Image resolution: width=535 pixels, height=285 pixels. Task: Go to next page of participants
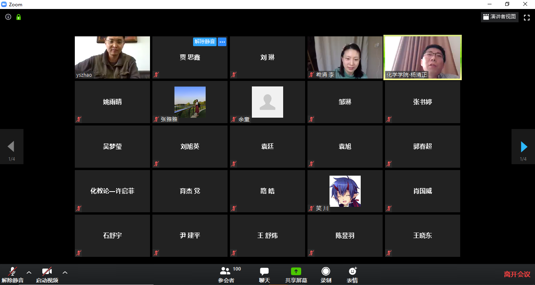point(523,147)
